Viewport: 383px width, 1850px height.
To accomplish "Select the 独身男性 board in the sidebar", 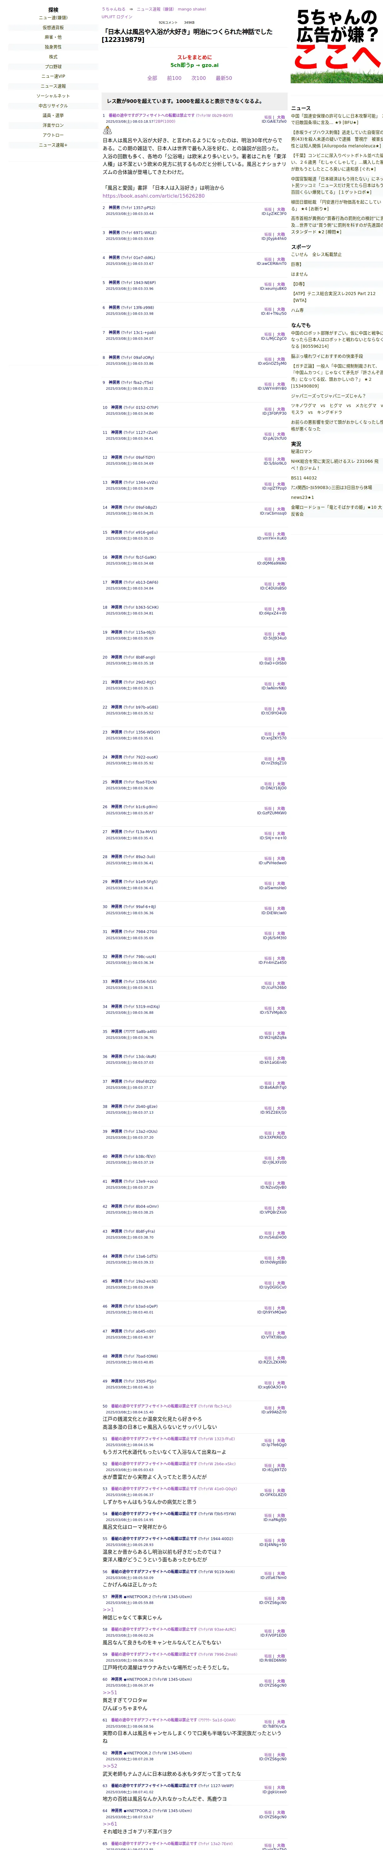I will 53,47.
